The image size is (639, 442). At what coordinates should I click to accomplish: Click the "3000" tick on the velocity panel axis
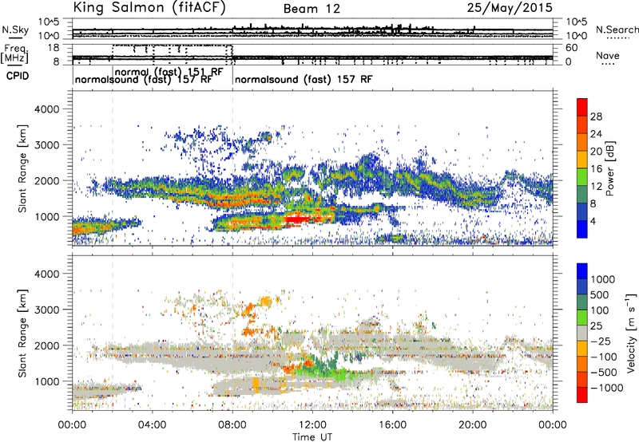[x=47, y=310]
